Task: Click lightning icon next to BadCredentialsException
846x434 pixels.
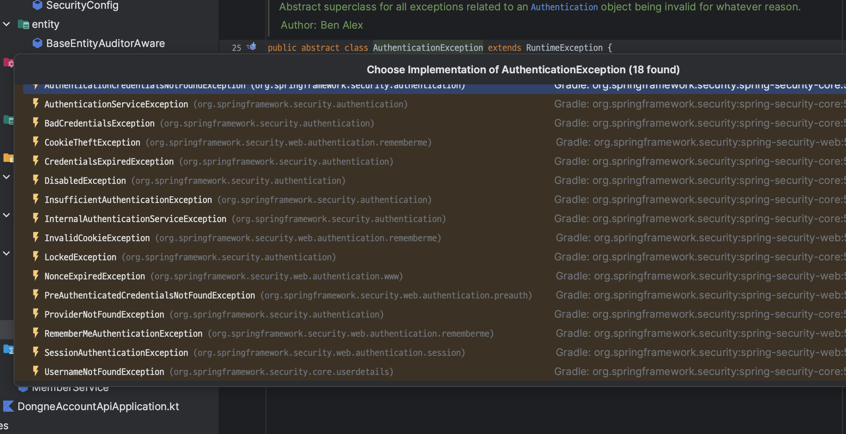Action: pos(36,123)
